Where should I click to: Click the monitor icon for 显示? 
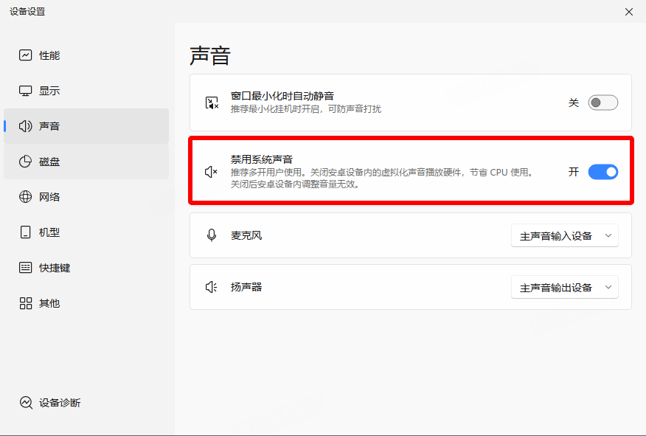pos(26,91)
